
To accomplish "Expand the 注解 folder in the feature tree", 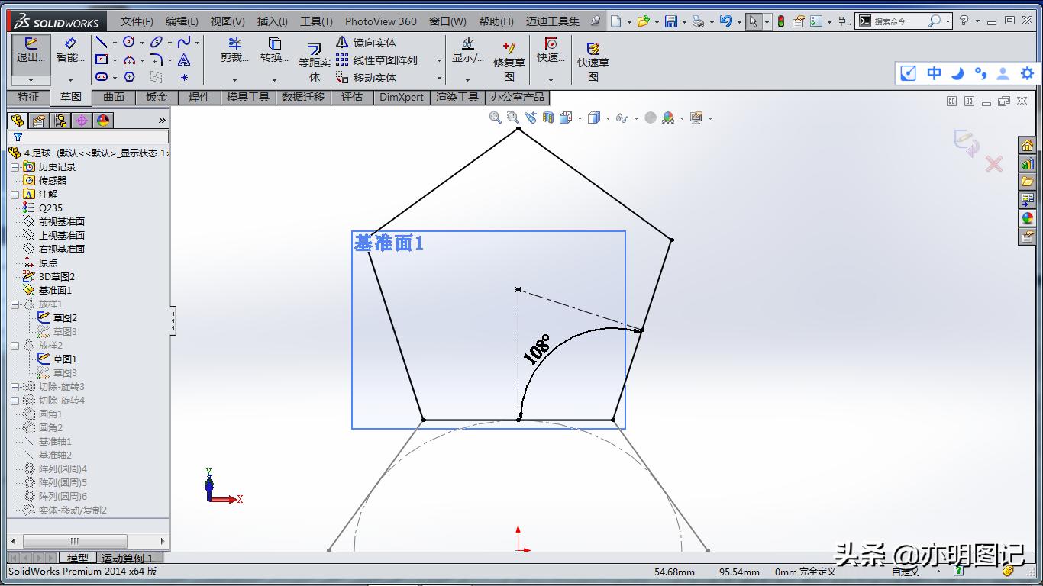I will (x=15, y=194).
